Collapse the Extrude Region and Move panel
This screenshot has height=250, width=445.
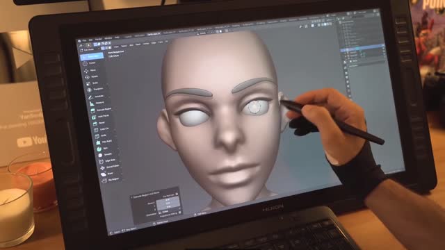pos(131,197)
